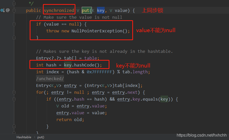
Task: Collapse the if entry.hash block fold marker
Action: coord(14,99)
